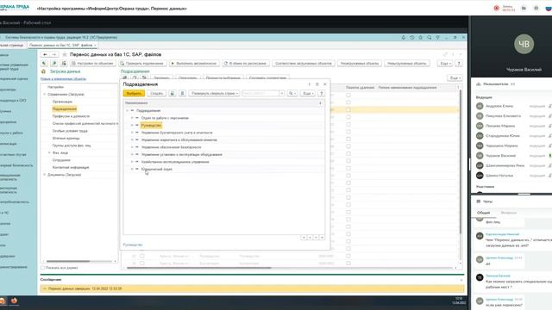Add page to favorites with star icon
Image resolution: width=552 pixels, height=310 pixels.
tap(65, 54)
